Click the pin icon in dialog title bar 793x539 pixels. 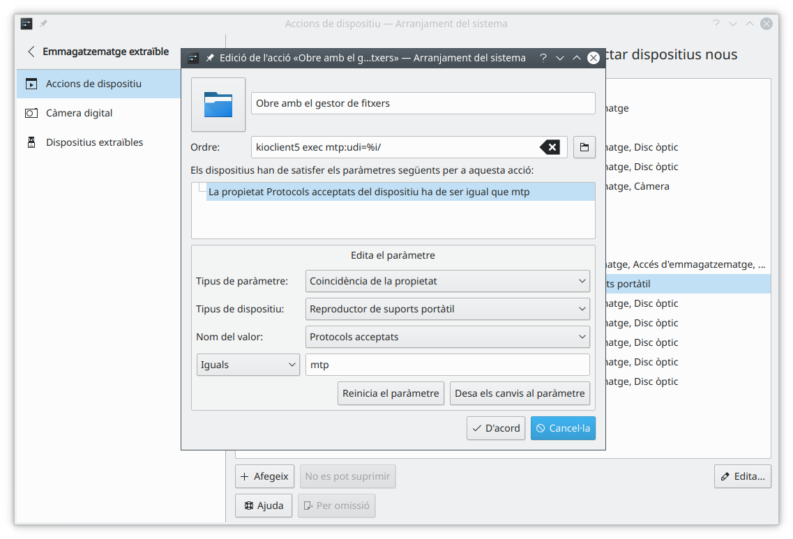[x=210, y=59]
